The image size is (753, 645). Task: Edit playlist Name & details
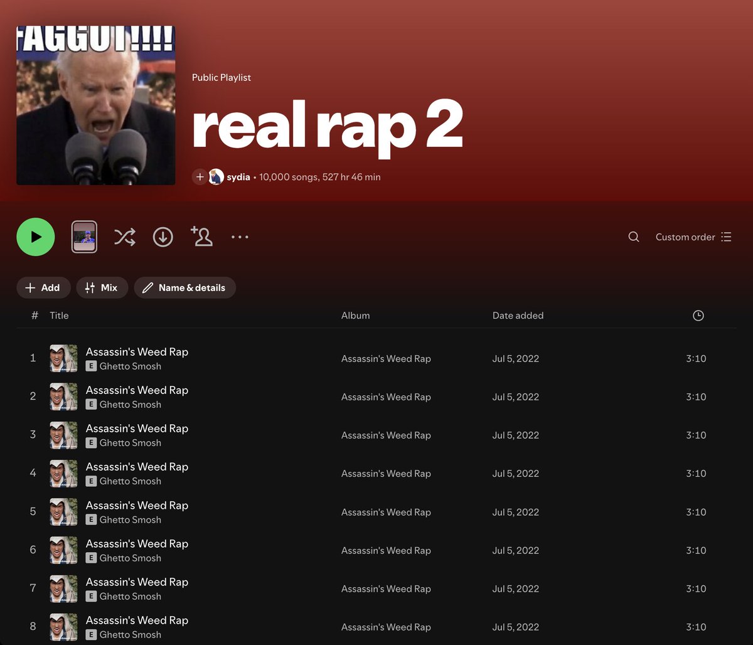coord(185,288)
